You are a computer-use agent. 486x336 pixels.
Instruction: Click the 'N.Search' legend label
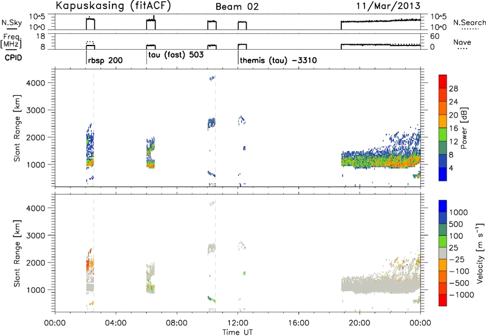pos(469,22)
